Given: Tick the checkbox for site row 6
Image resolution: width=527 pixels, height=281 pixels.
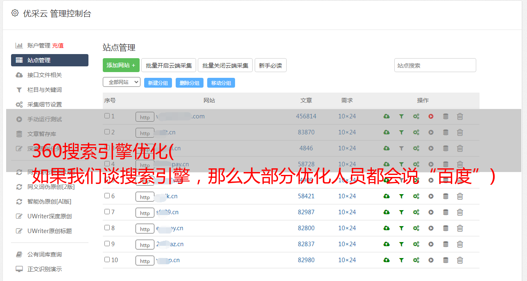Looking at the screenshot, I should pos(107,196).
